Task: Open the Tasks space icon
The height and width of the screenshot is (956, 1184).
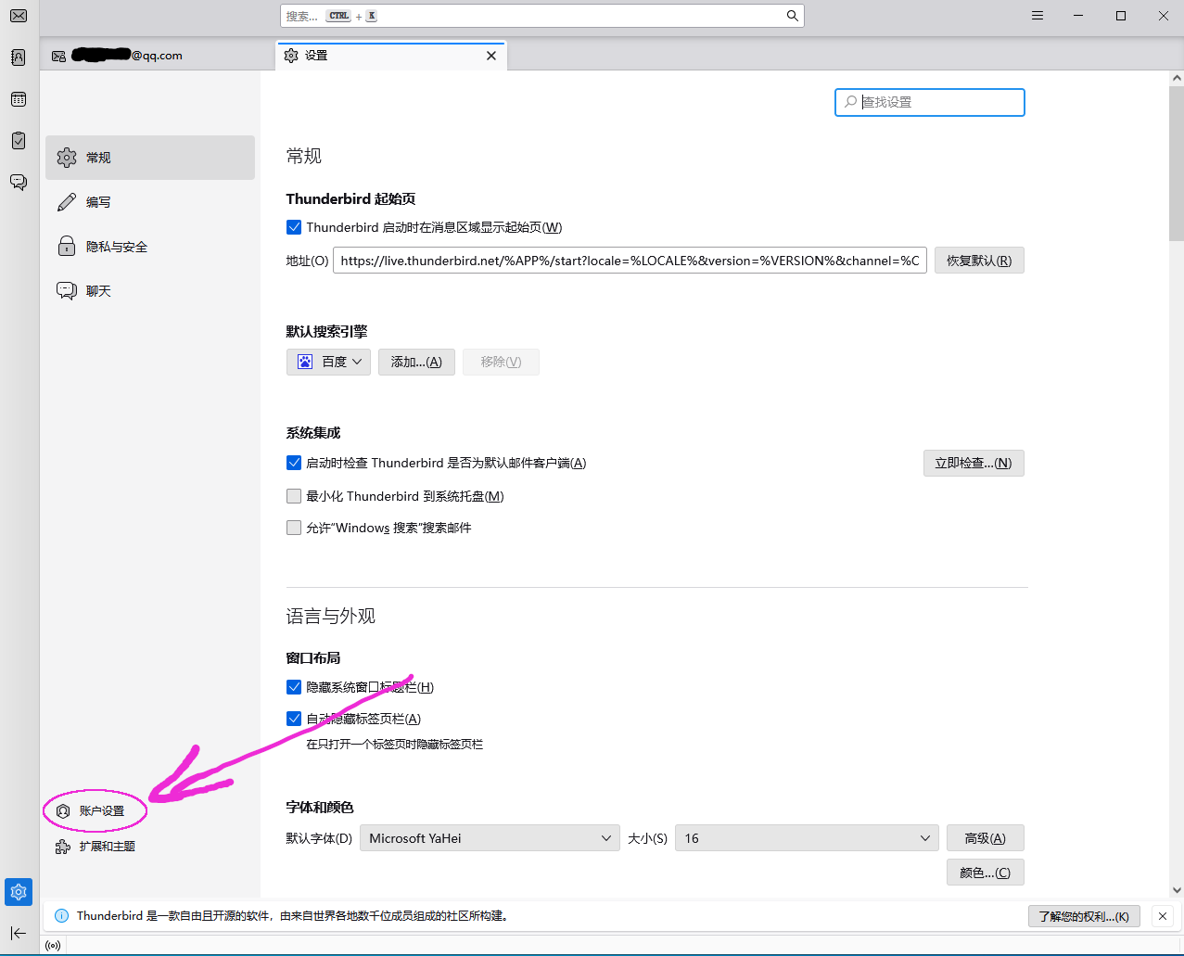Action: pyautogui.click(x=19, y=140)
